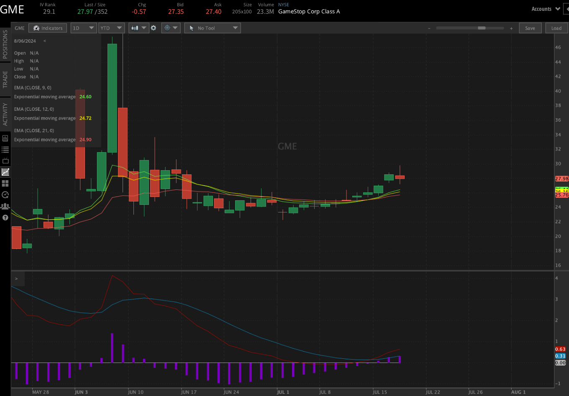Viewport: 569px width, 396px height.
Task: Click the help question mark icon
Action: (x=5, y=217)
